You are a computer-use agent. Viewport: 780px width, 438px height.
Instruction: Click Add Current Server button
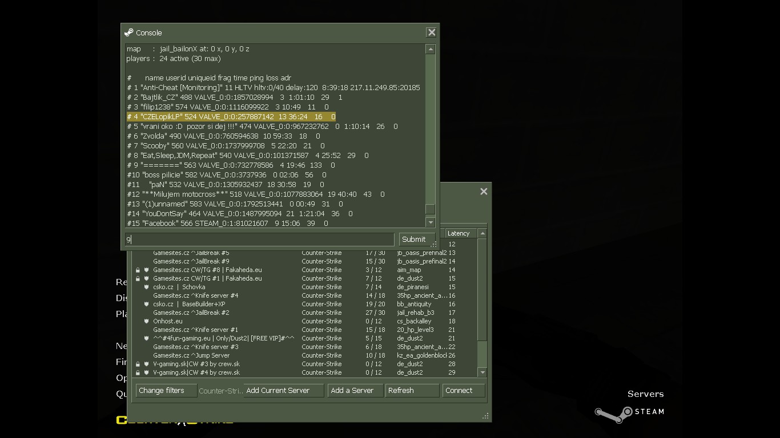pos(284,391)
